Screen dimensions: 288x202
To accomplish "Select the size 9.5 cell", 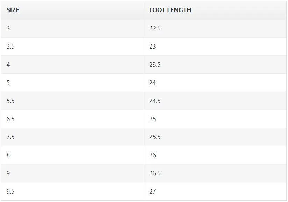I will click(x=73, y=192).
